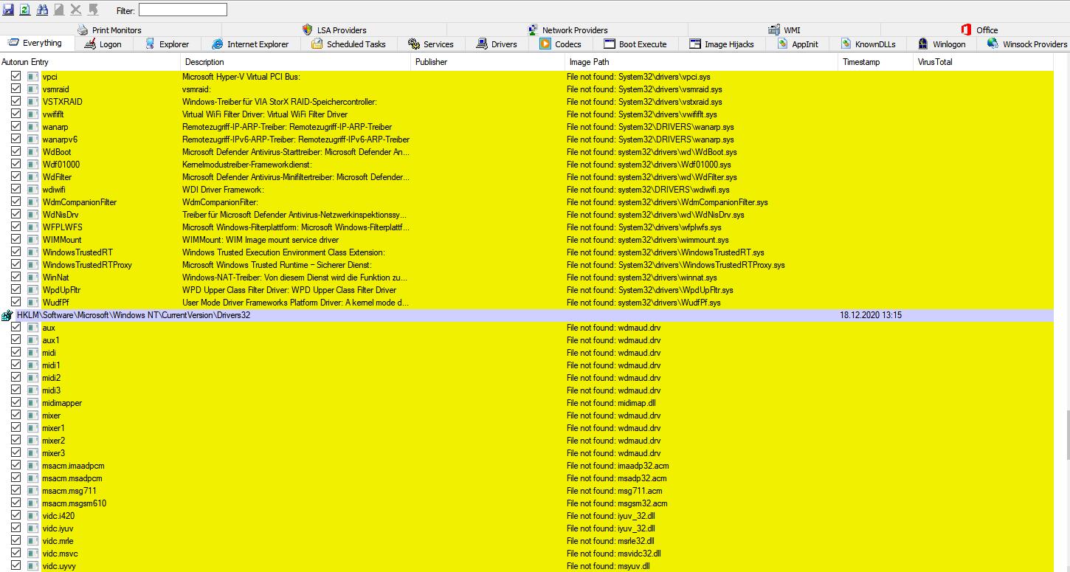Sort by the Image Path column header

[x=702, y=62]
